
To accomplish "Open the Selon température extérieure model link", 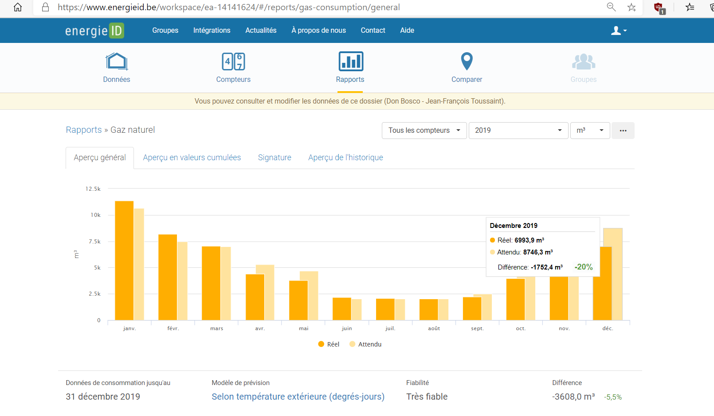I will [298, 397].
